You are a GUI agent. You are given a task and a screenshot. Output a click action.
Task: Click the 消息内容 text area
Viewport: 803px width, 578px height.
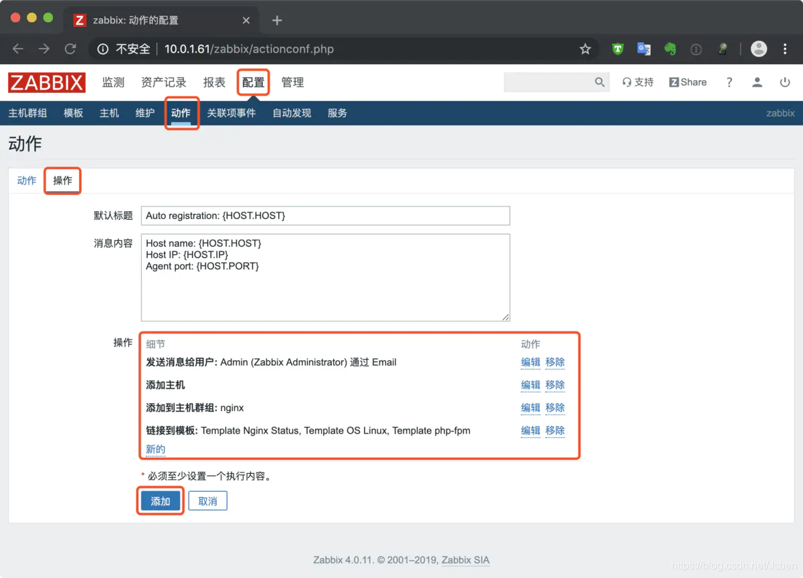point(325,277)
